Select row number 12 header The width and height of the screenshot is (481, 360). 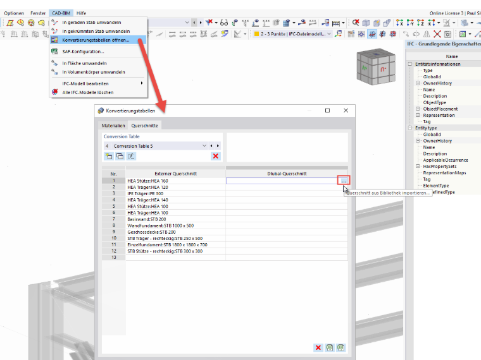point(114,251)
